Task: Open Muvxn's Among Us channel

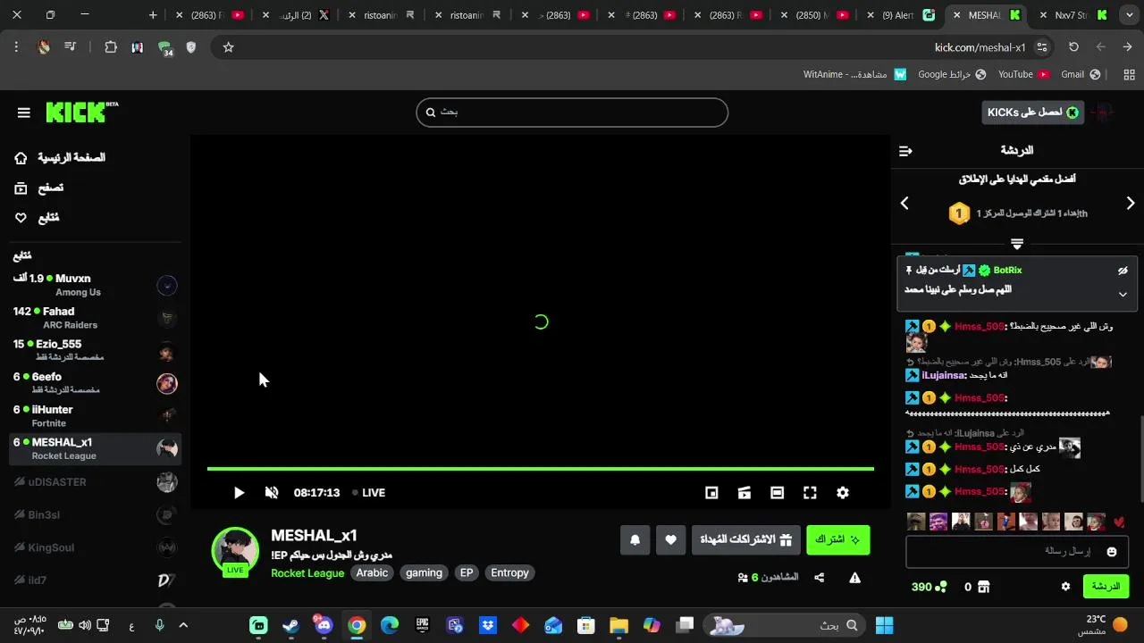Action: tap(95, 285)
